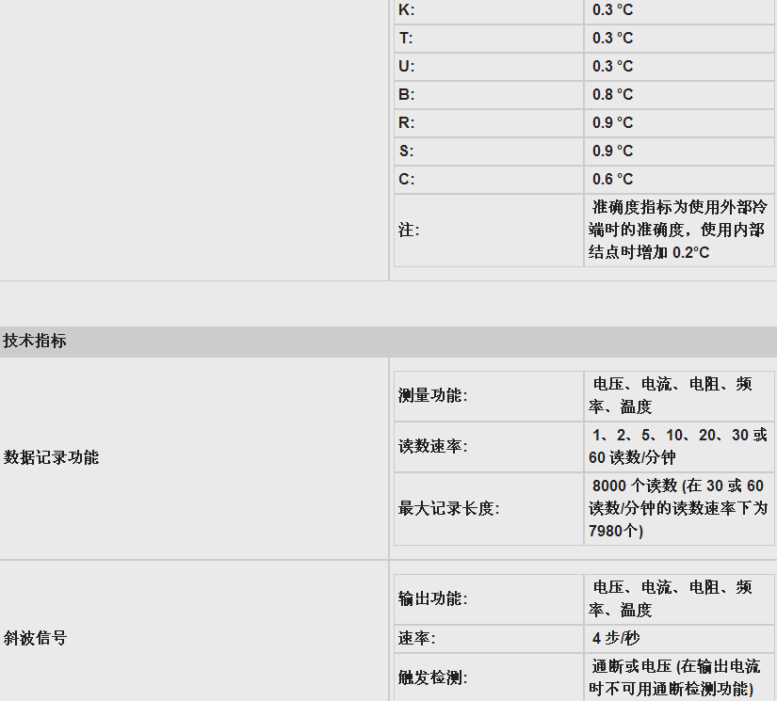This screenshot has width=777, height=701.
Task: Select the 准确度指标 note text
Action: [678, 230]
